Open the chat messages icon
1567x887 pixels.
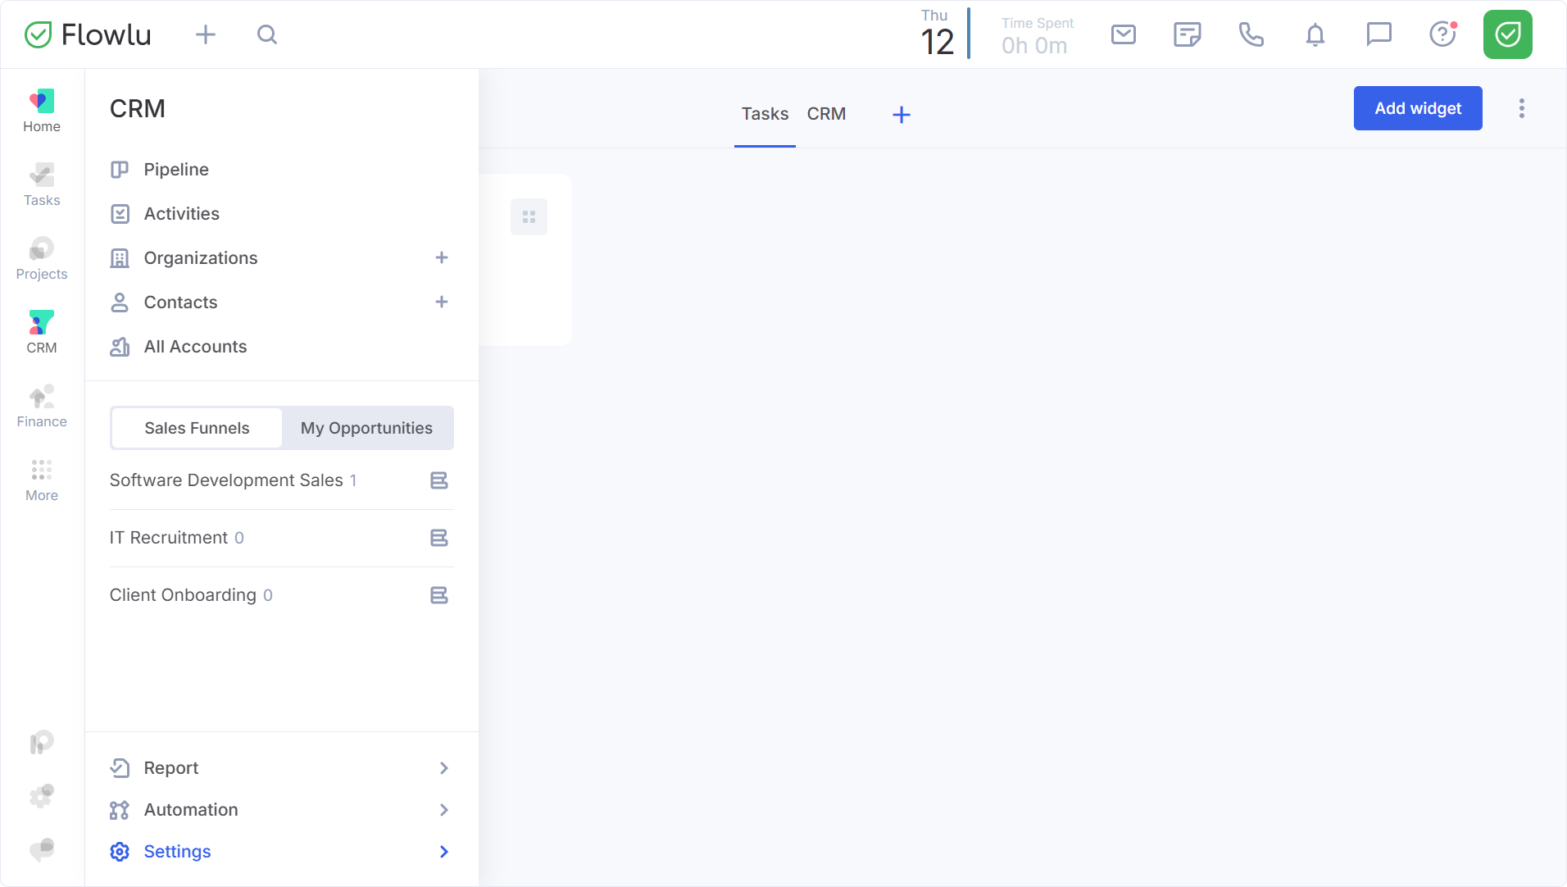coord(1379,34)
